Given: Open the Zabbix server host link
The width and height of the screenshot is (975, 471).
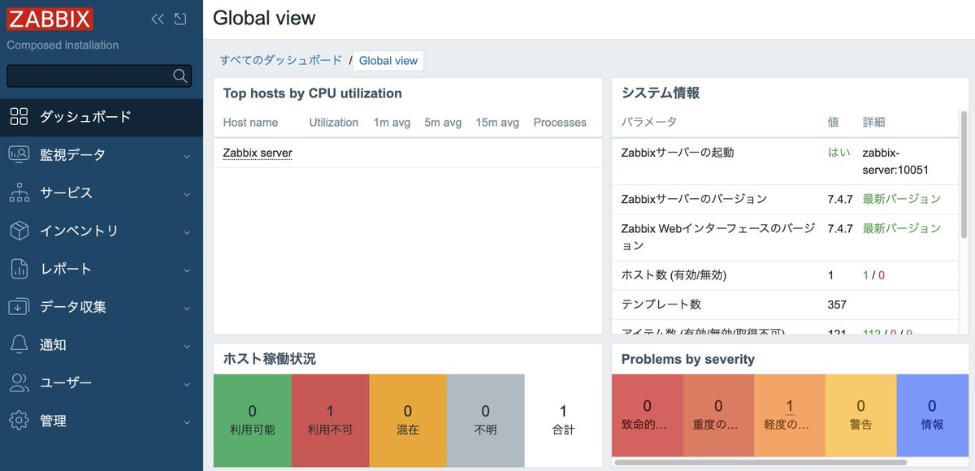Looking at the screenshot, I should 258,153.
